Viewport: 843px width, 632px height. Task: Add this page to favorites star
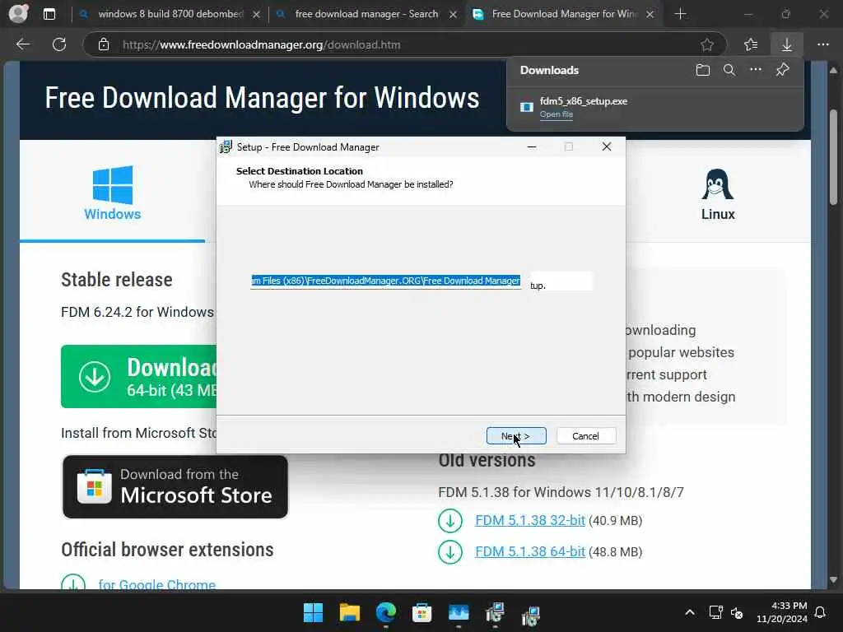pos(707,44)
